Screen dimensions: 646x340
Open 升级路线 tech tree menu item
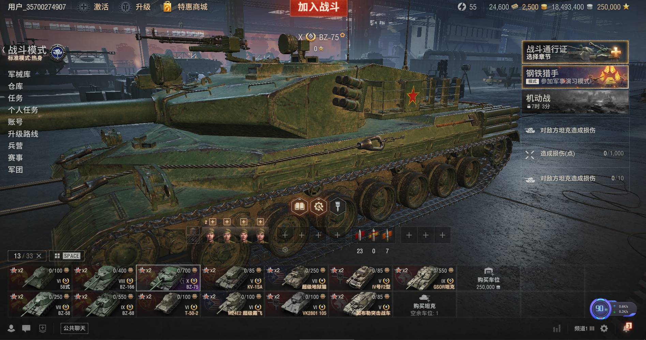[x=23, y=134]
